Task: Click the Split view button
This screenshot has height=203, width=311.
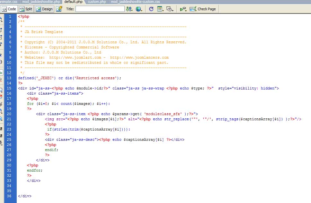Action: [x=25, y=9]
